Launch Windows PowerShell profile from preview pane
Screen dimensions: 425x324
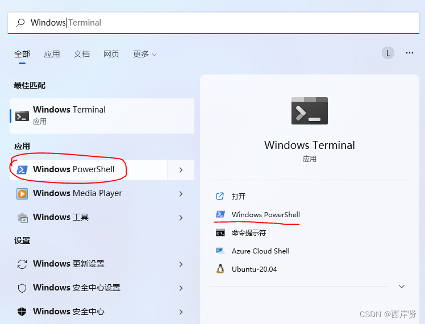click(266, 215)
